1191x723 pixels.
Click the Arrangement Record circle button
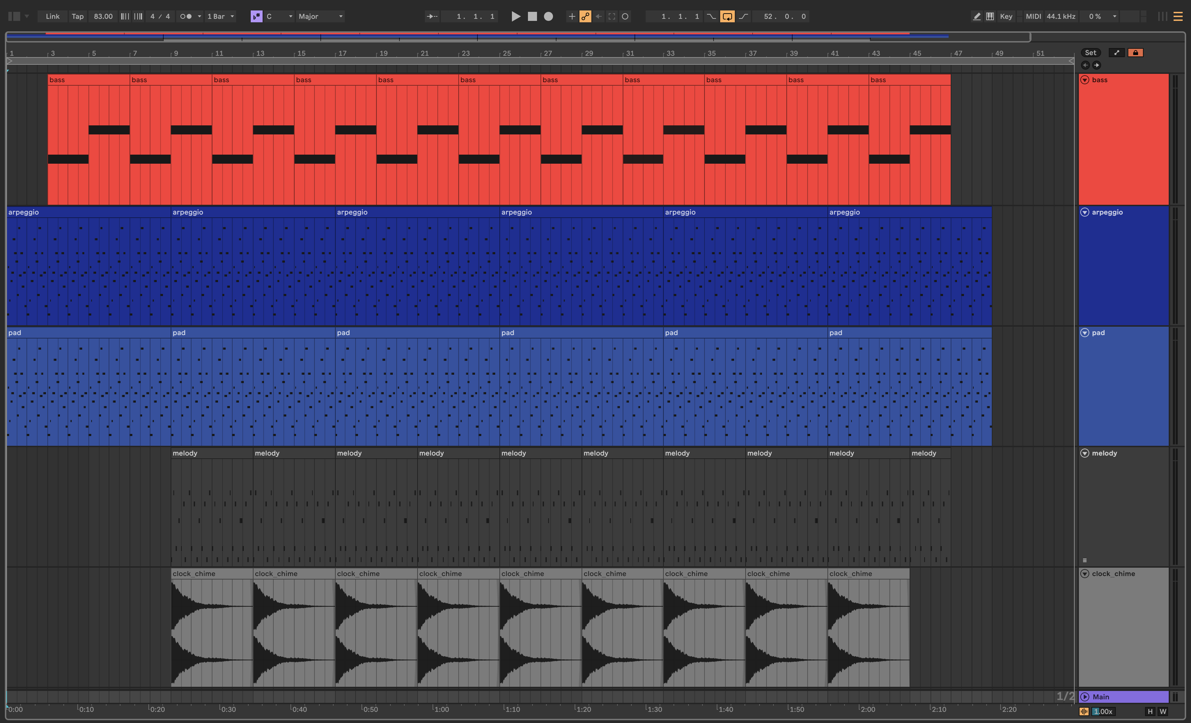[548, 16]
